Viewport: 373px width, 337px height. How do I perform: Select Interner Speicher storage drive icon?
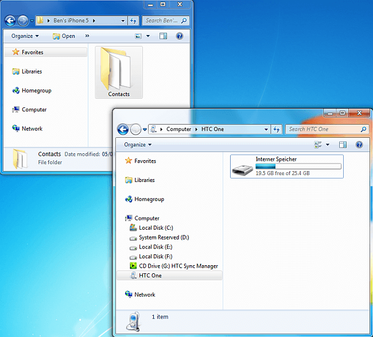click(242, 170)
